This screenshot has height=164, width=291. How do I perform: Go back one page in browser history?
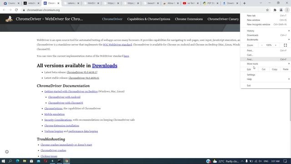(4, 10)
